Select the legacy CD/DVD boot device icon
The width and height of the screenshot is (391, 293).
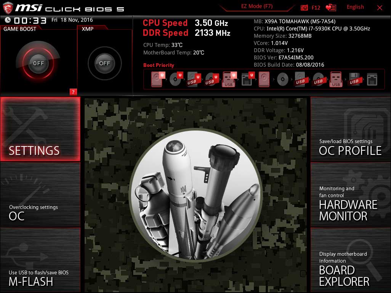click(282, 80)
